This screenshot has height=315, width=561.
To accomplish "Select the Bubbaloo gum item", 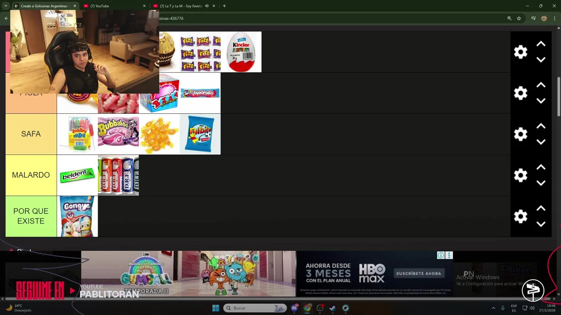I will [118, 134].
